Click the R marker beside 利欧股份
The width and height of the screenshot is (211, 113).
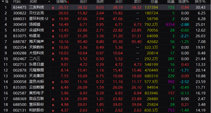pos(53,110)
